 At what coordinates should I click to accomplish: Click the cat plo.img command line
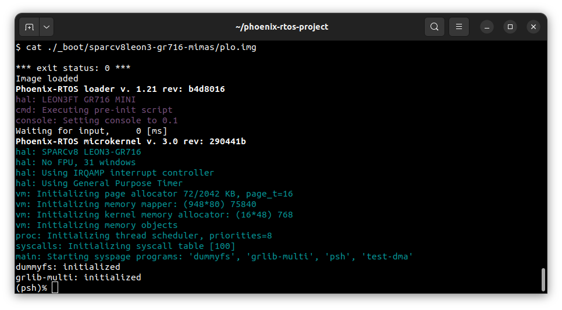136,47
